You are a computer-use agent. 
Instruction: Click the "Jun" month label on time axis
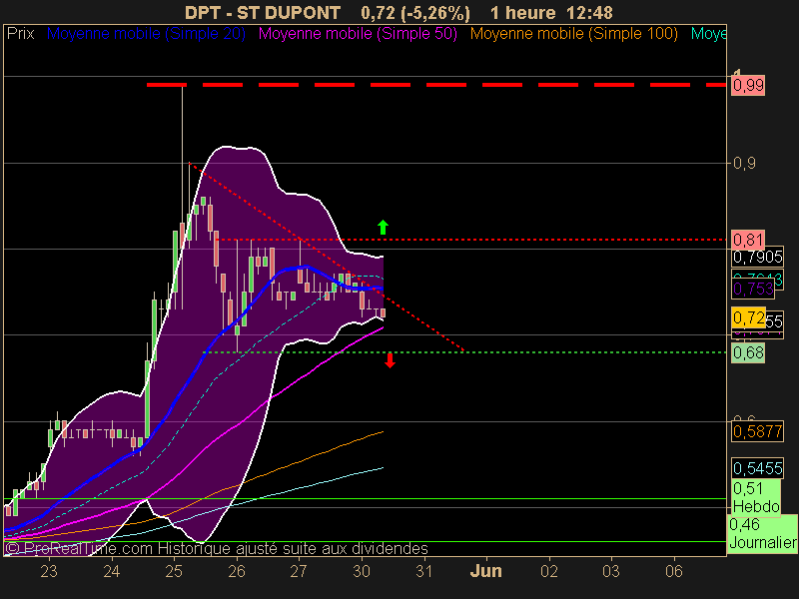coord(485,571)
